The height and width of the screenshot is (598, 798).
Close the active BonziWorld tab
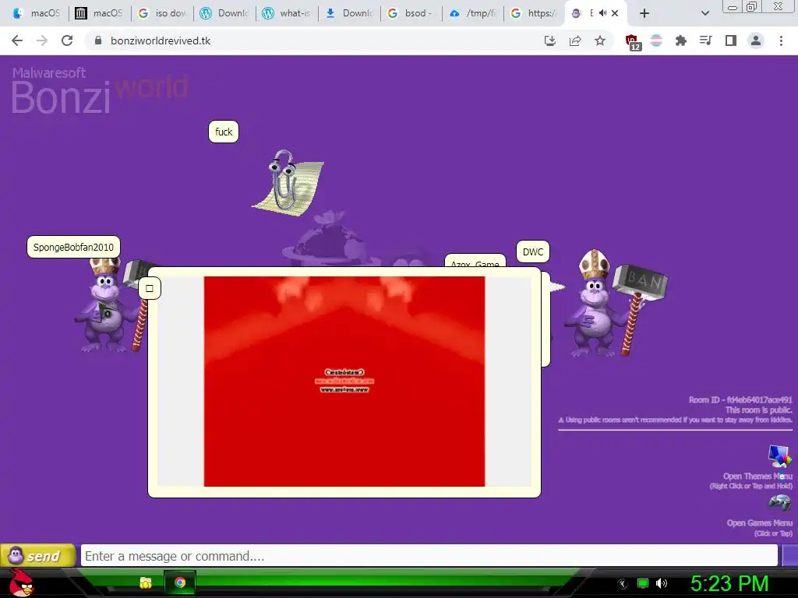[615, 13]
